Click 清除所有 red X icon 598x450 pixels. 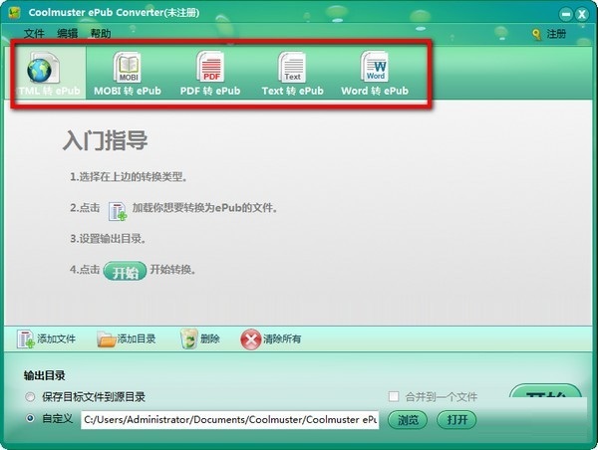[x=250, y=339]
